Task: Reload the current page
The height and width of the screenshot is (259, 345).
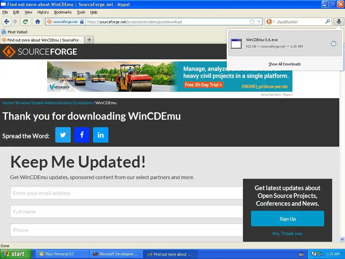Action: point(26,22)
